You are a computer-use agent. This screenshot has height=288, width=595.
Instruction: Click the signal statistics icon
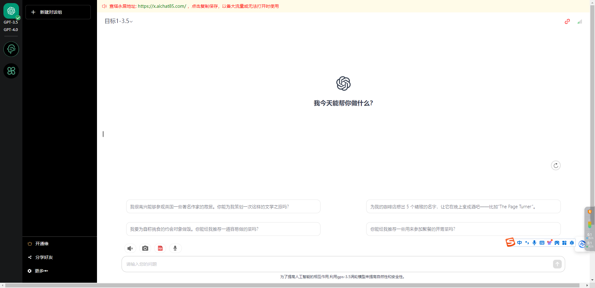pyautogui.click(x=579, y=21)
